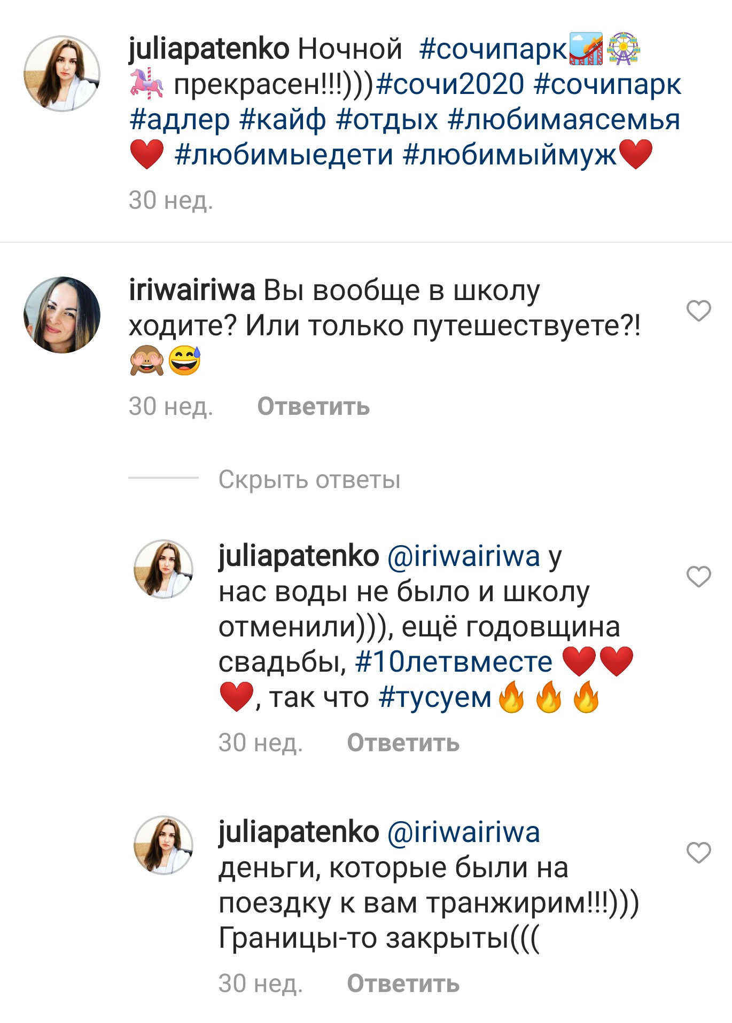The height and width of the screenshot is (1023, 732).
Task: Like juliapatenko's reply about closed borders
Action: click(x=698, y=853)
